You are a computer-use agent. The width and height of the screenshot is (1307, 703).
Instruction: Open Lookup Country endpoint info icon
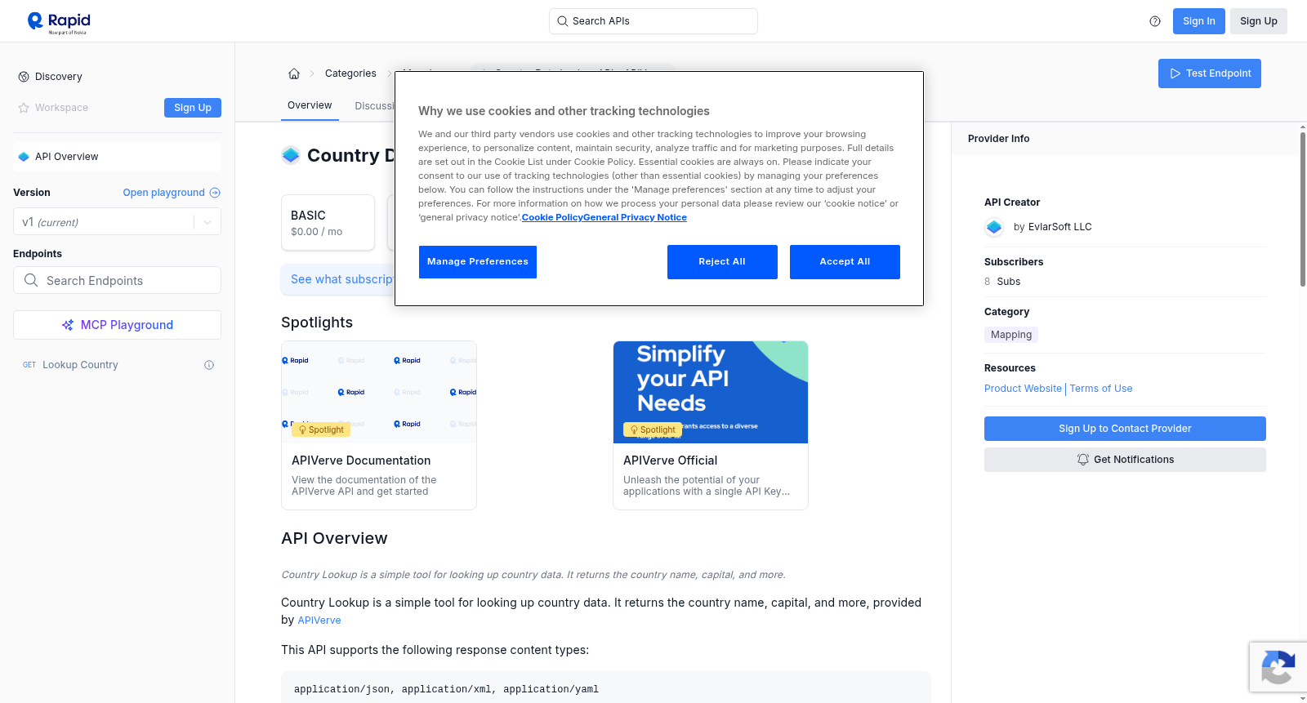[x=209, y=365]
